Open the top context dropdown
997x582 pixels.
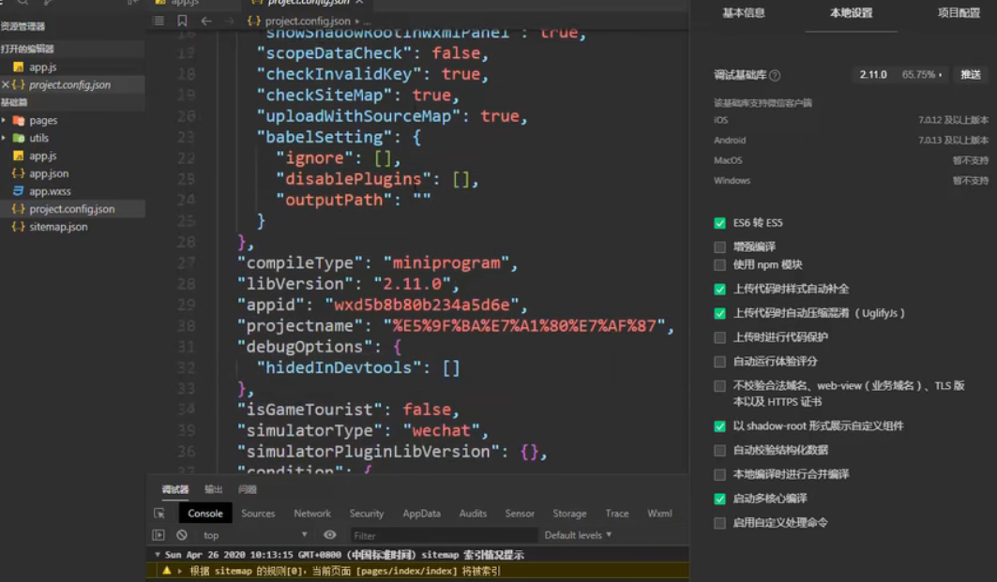pyautogui.click(x=256, y=535)
